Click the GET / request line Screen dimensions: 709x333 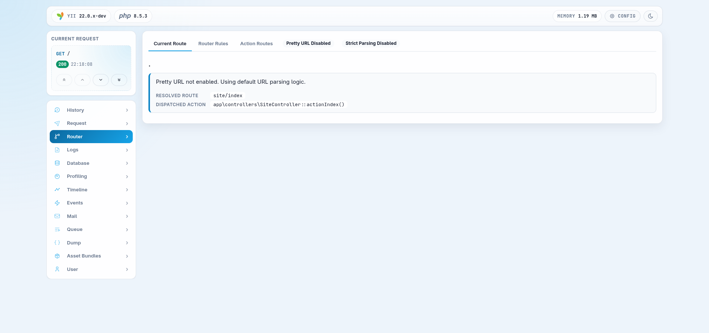click(63, 54)
